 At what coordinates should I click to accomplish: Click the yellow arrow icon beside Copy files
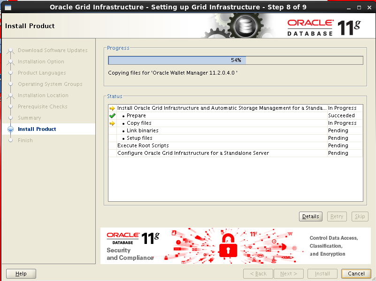[113, 123]
